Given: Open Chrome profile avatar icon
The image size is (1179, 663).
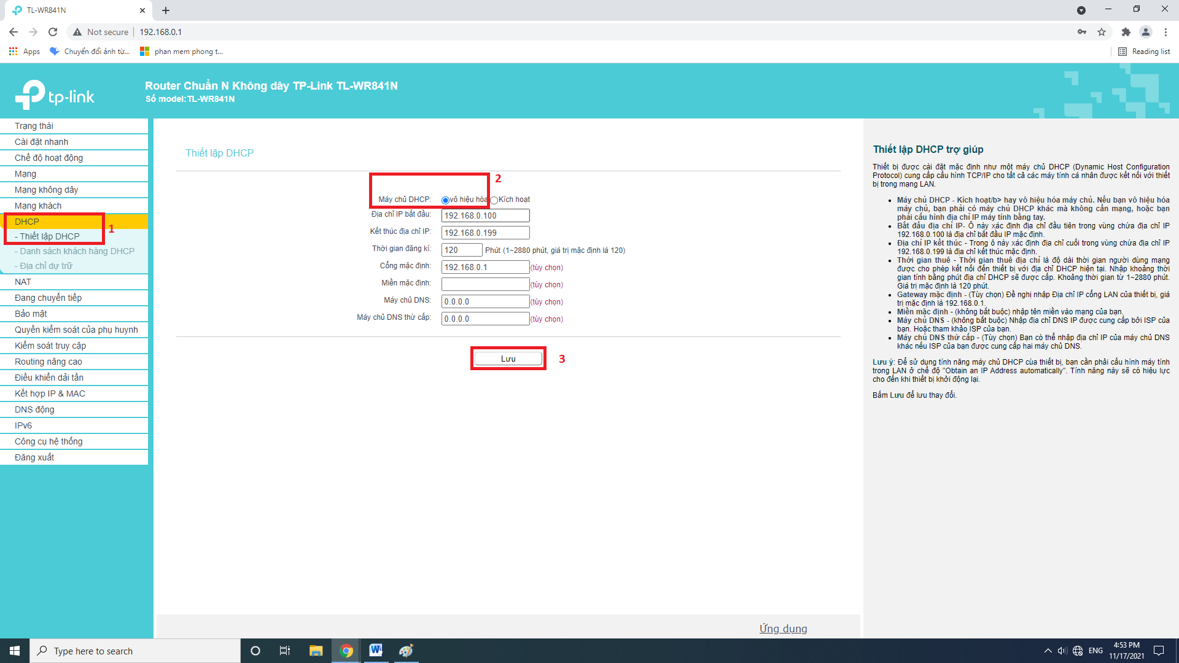Looking at the screenshot, I should (x=1146, y=32).
